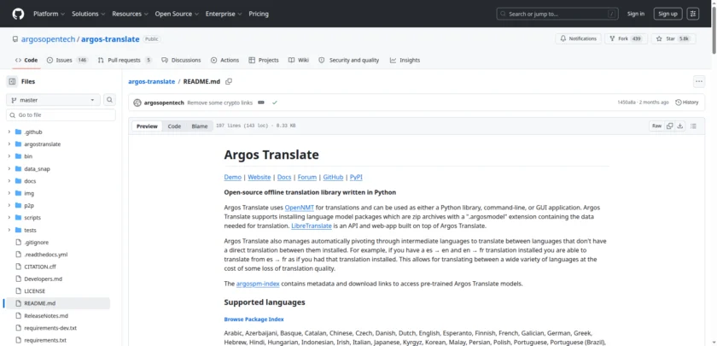Open the Platform menu
The height and width of the screenshot is (346, 717).
point(49,14)
